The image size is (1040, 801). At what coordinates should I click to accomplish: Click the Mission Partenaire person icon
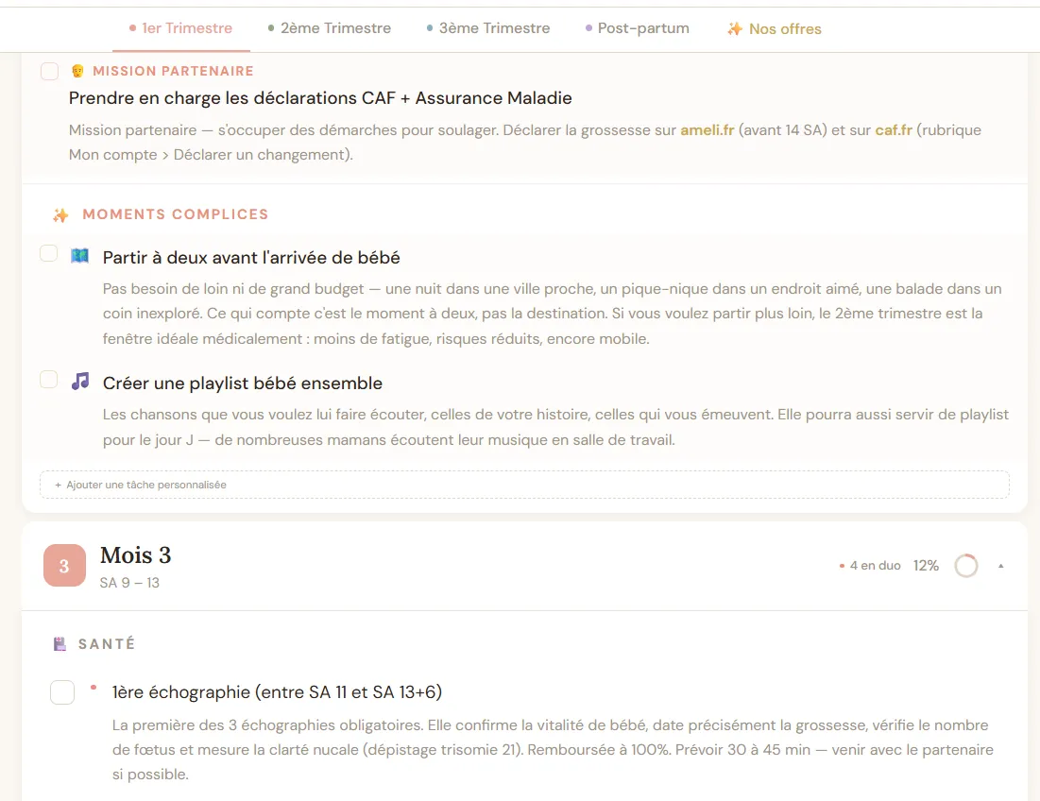click(77, 71)
